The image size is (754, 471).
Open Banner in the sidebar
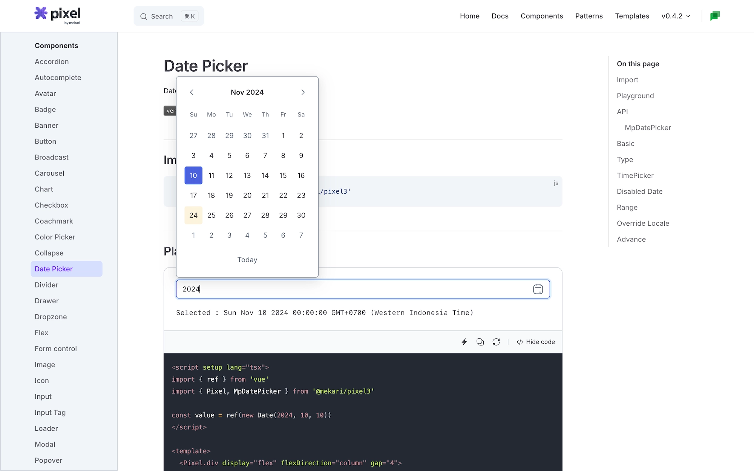coord(46,125)
